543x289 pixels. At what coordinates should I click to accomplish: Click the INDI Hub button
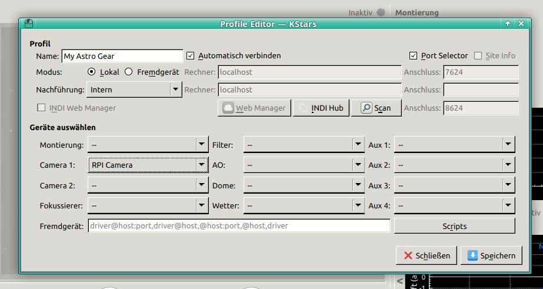(321, 108)
